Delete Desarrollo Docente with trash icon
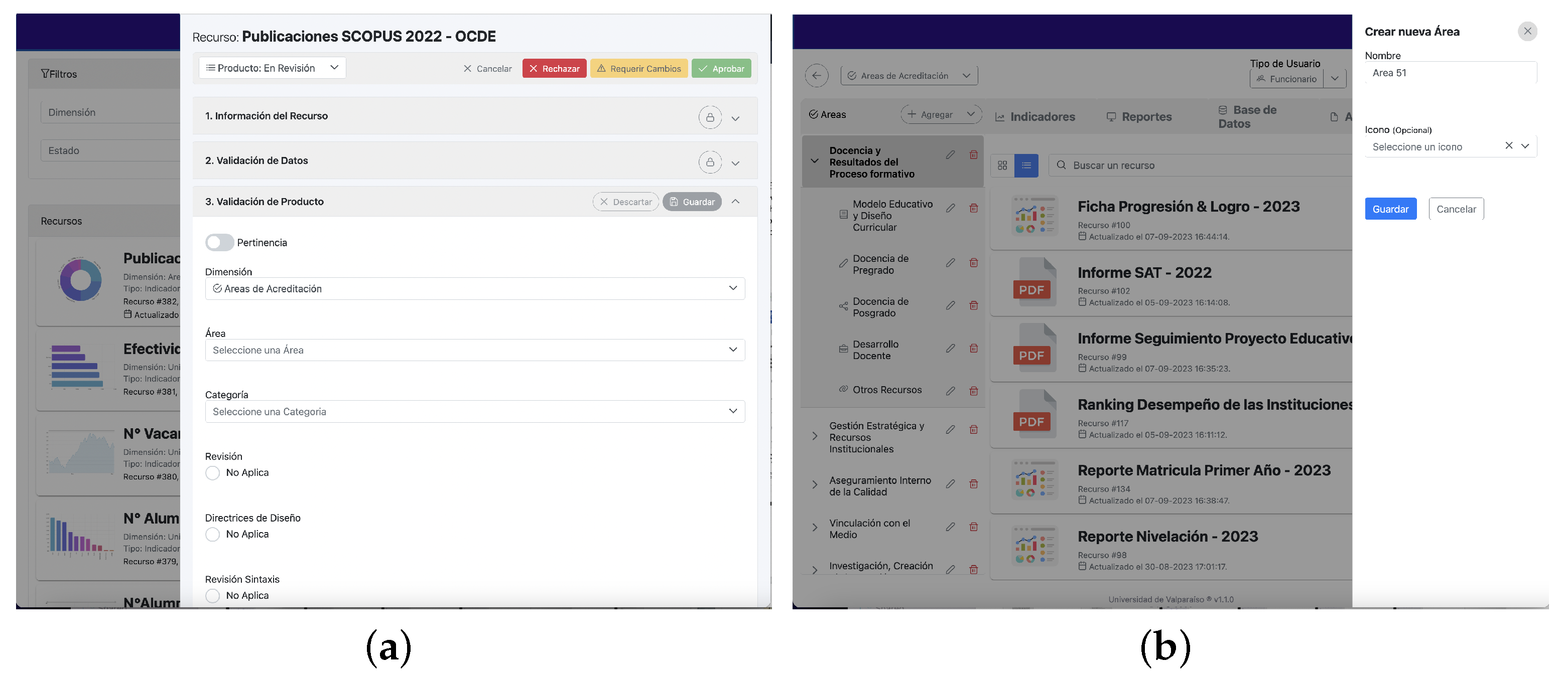Viewport: 1560px width, 676px height. (x=973, y=349)
